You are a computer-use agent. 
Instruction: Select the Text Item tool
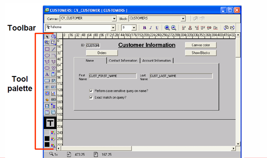click(53, 87)
